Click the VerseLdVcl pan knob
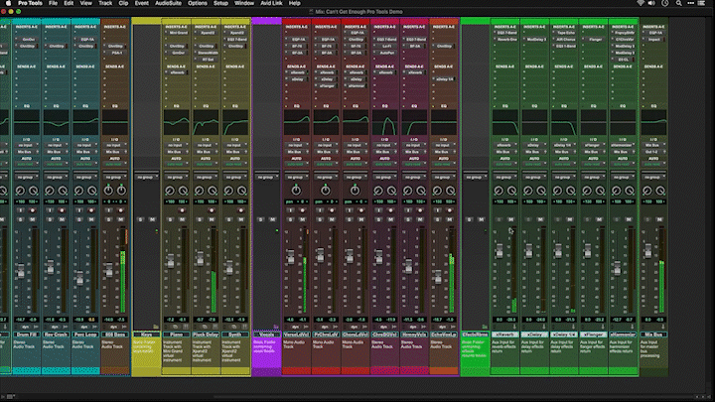 click(295, 189)
